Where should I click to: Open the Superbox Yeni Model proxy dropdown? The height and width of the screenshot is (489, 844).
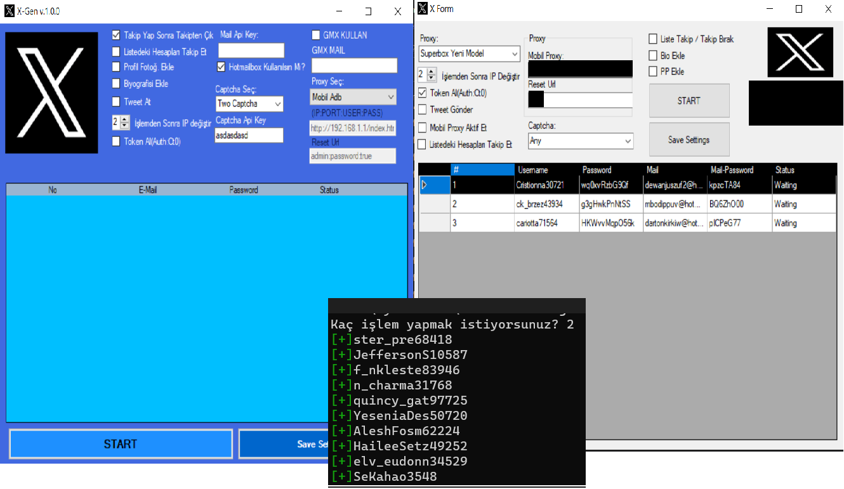pyautogui.click(x=469, y=54)
